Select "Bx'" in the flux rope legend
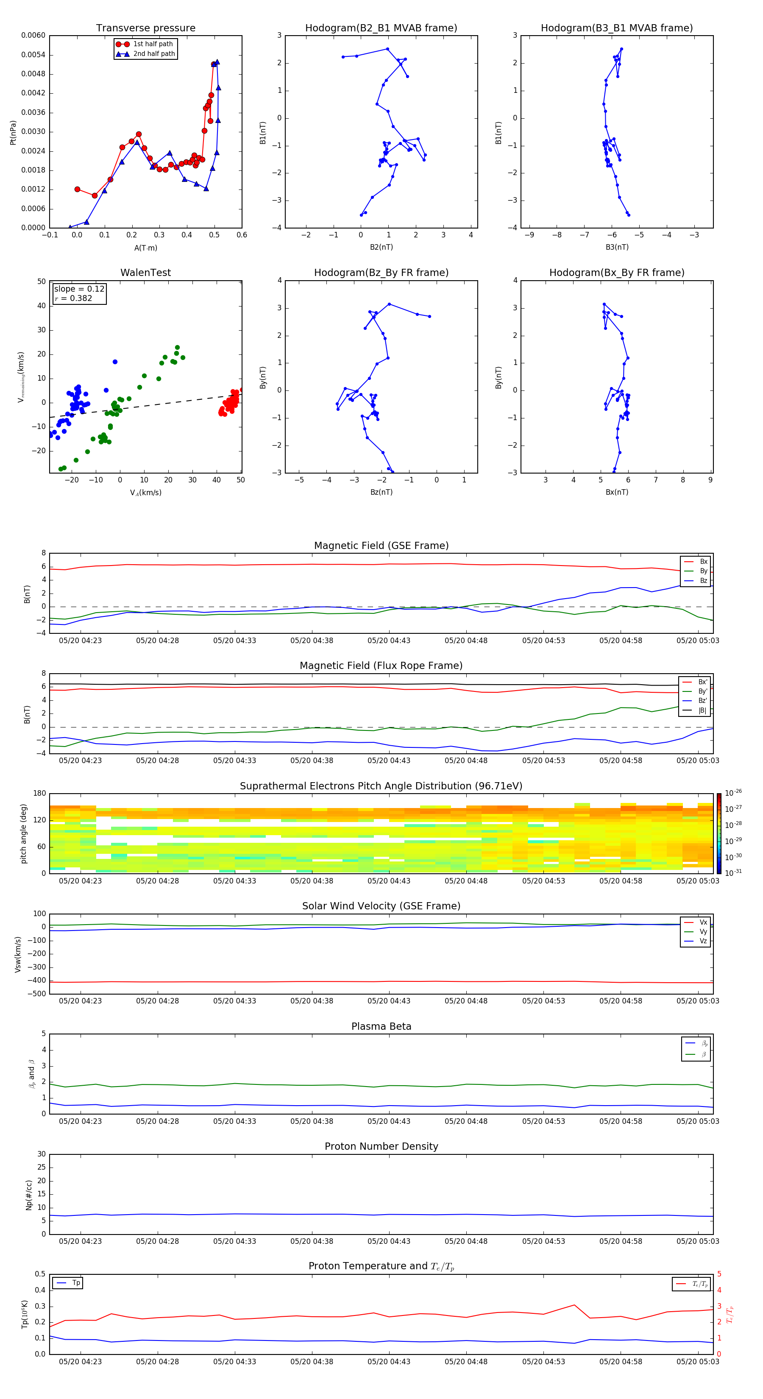This screenshot has width=763, height=1399. tap(695, 682)
